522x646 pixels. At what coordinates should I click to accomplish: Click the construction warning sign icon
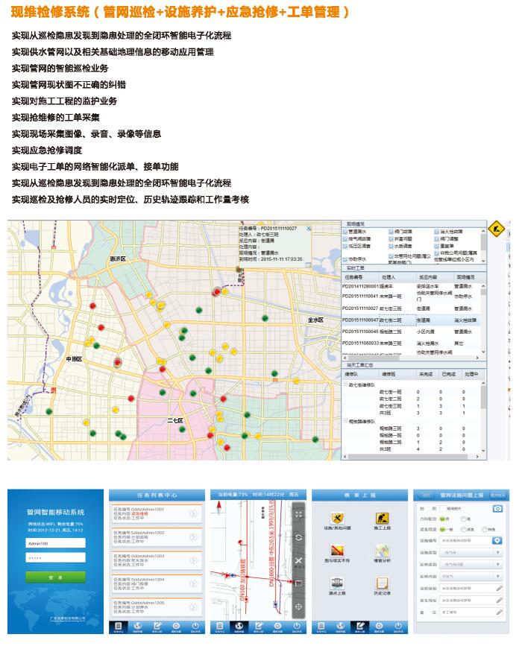(496, 228)
